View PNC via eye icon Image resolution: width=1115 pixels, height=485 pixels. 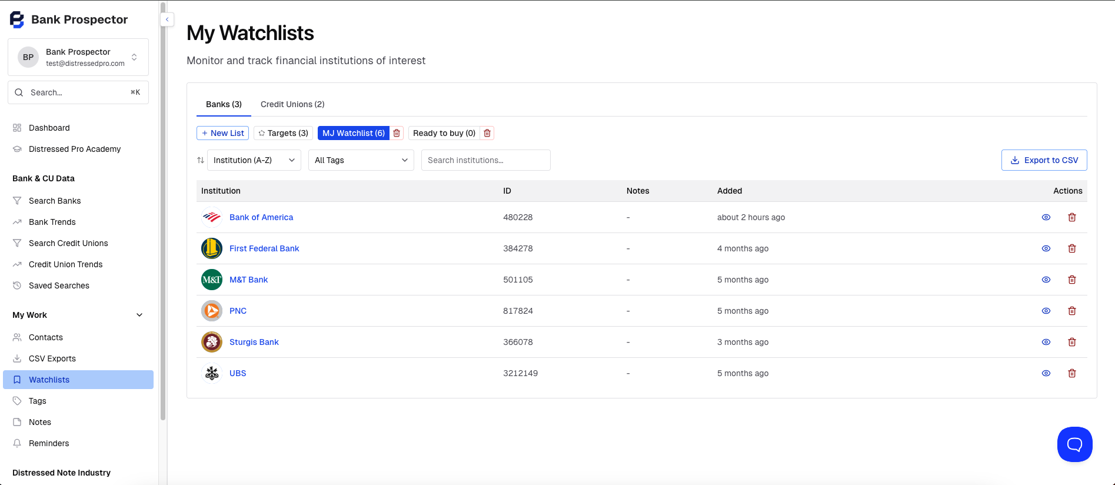1046,311
